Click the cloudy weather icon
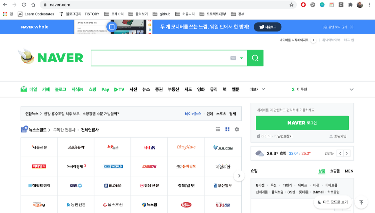The height and width of the screenshot is (213, 375). pos(260,153)
